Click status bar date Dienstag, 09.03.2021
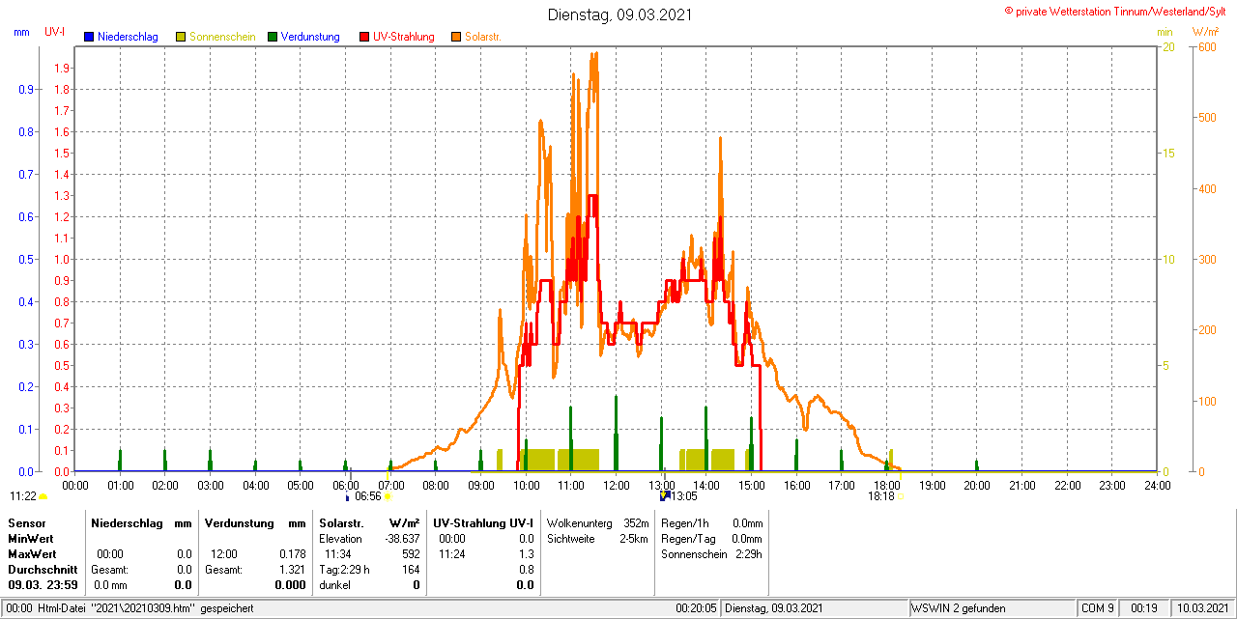The height and width of the screenshot is (619, 1237). pos(774,608)
